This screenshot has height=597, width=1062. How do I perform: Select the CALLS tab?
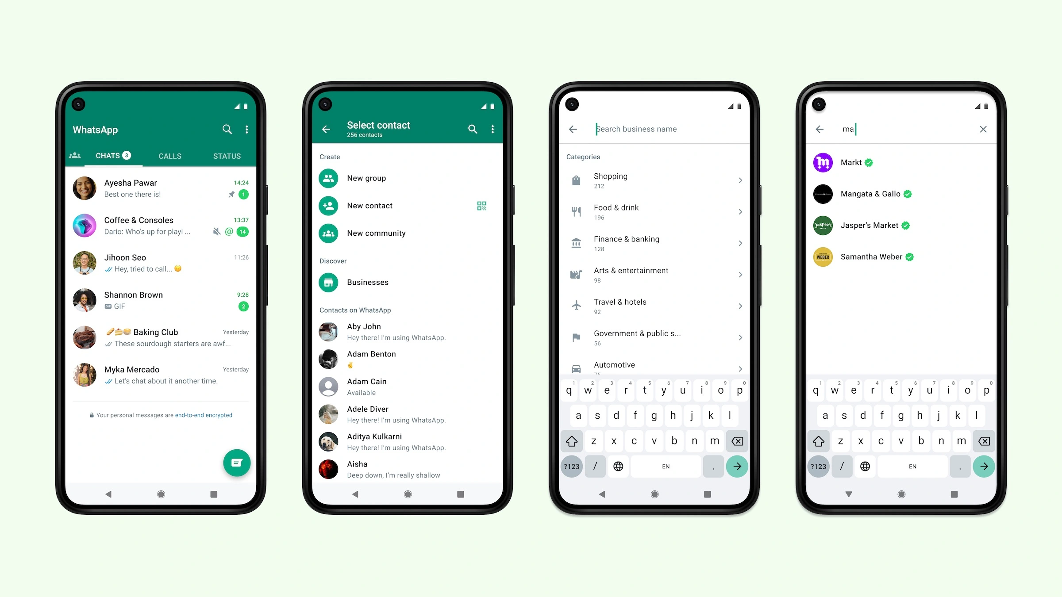[x=170, y=155]
